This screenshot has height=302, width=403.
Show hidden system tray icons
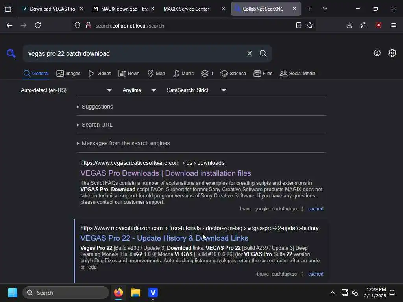pos(332,293)
